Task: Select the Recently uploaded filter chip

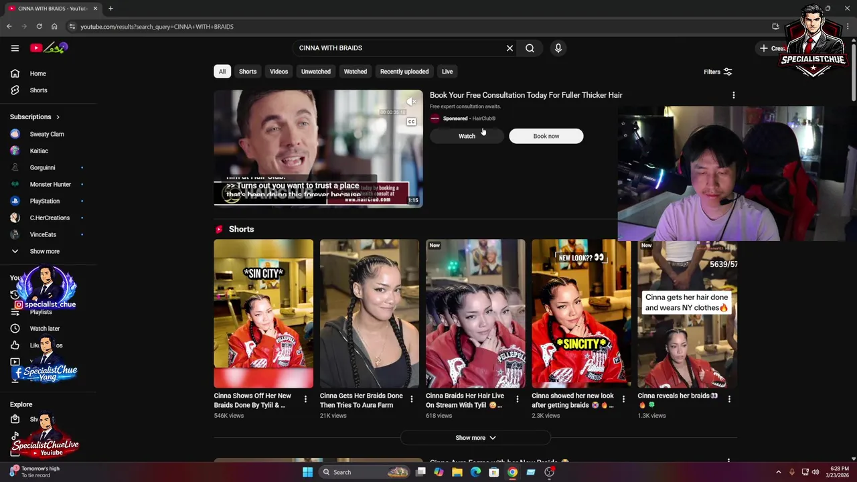Action: [404, 72]
